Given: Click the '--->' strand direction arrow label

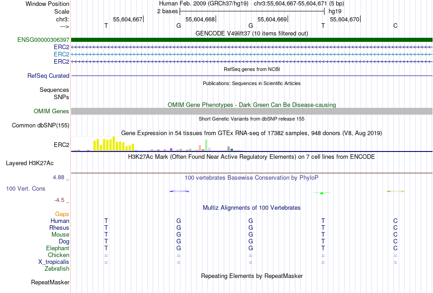Looking at the screenshot, I should pyautogui.click(x=65, y=26).
